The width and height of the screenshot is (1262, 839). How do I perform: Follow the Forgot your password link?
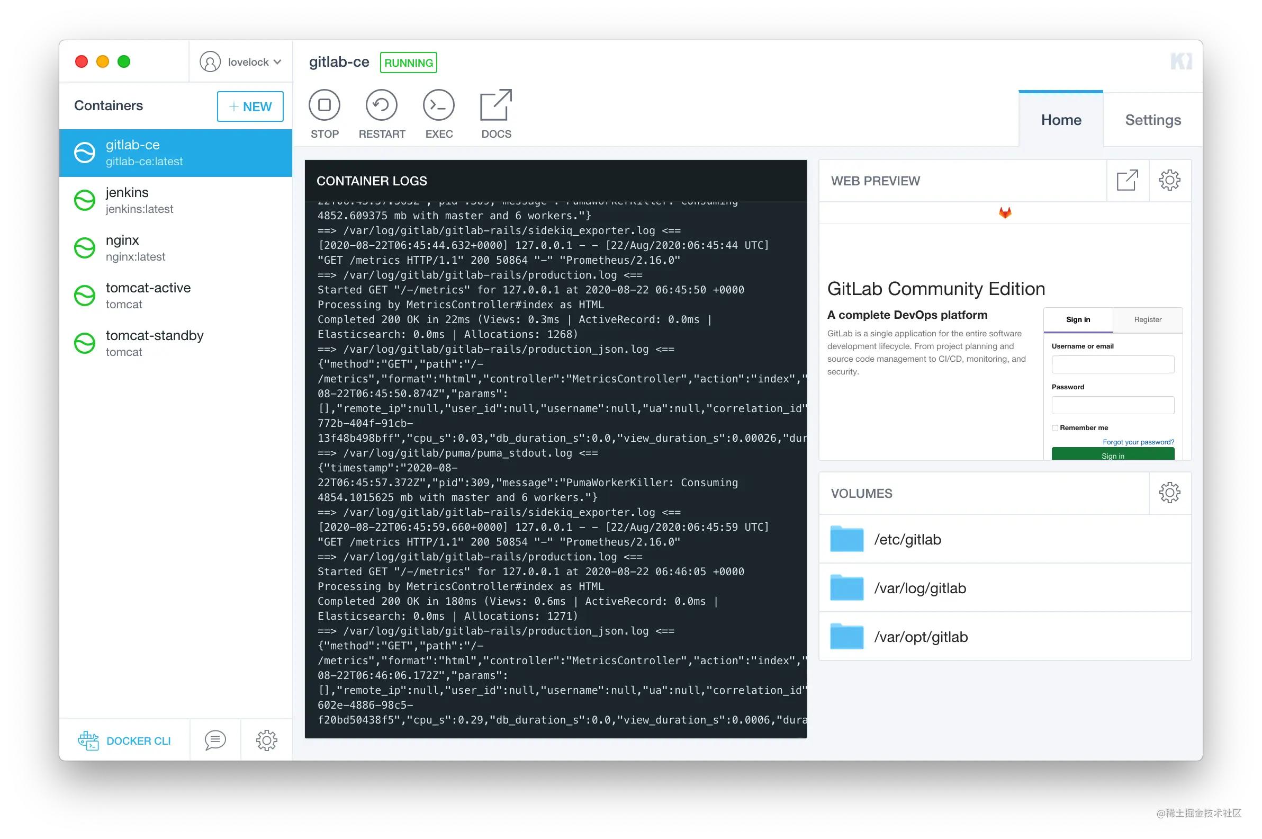(x=1139, y=442)
